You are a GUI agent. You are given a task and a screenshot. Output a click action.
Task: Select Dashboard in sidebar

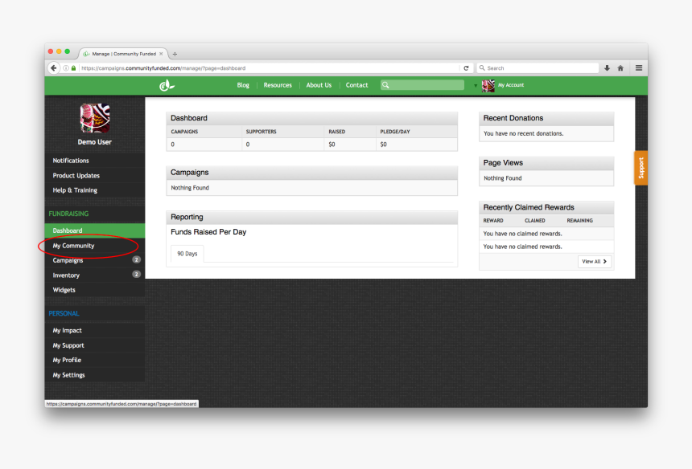[94, 230]
